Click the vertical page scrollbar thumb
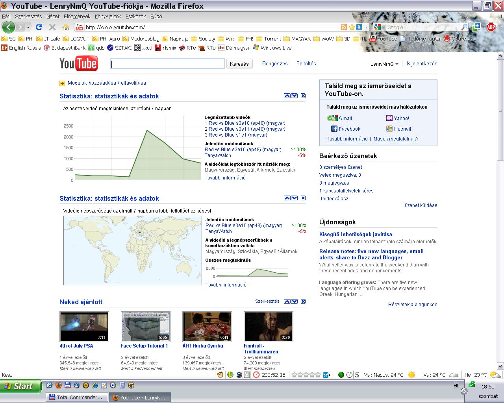 pos(500,111)
